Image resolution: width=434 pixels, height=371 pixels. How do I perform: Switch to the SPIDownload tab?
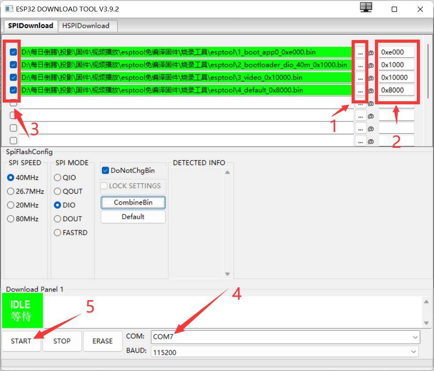point(30,26)
